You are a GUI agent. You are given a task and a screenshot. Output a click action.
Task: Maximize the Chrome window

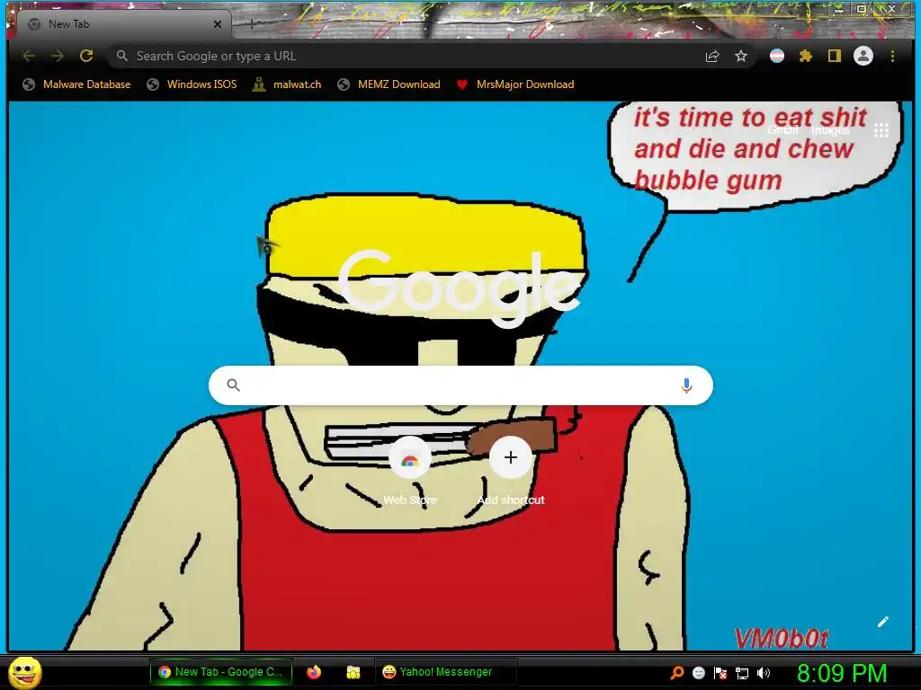pyautogui.click(x=862, y=9)
